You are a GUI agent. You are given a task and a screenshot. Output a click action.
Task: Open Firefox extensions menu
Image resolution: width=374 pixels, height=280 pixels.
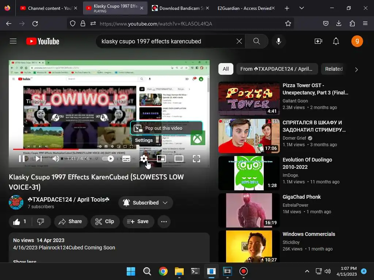352,24
